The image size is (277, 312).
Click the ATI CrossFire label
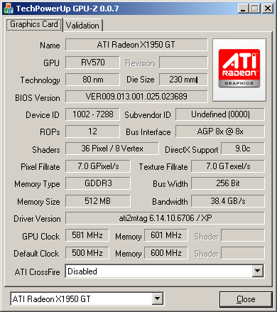click(37, 271)
